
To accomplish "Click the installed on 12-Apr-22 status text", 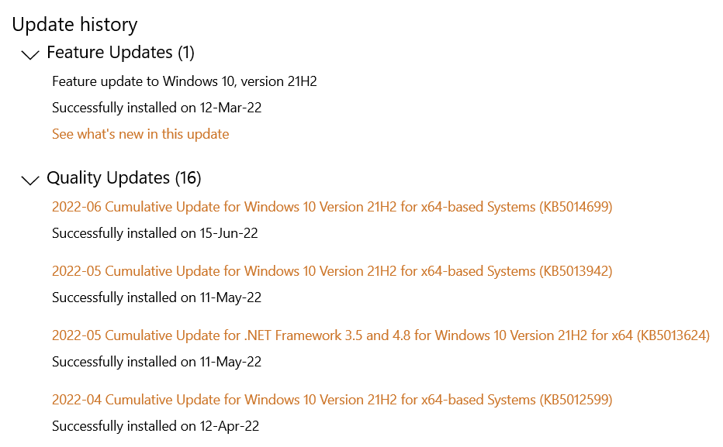I will 155,426.
